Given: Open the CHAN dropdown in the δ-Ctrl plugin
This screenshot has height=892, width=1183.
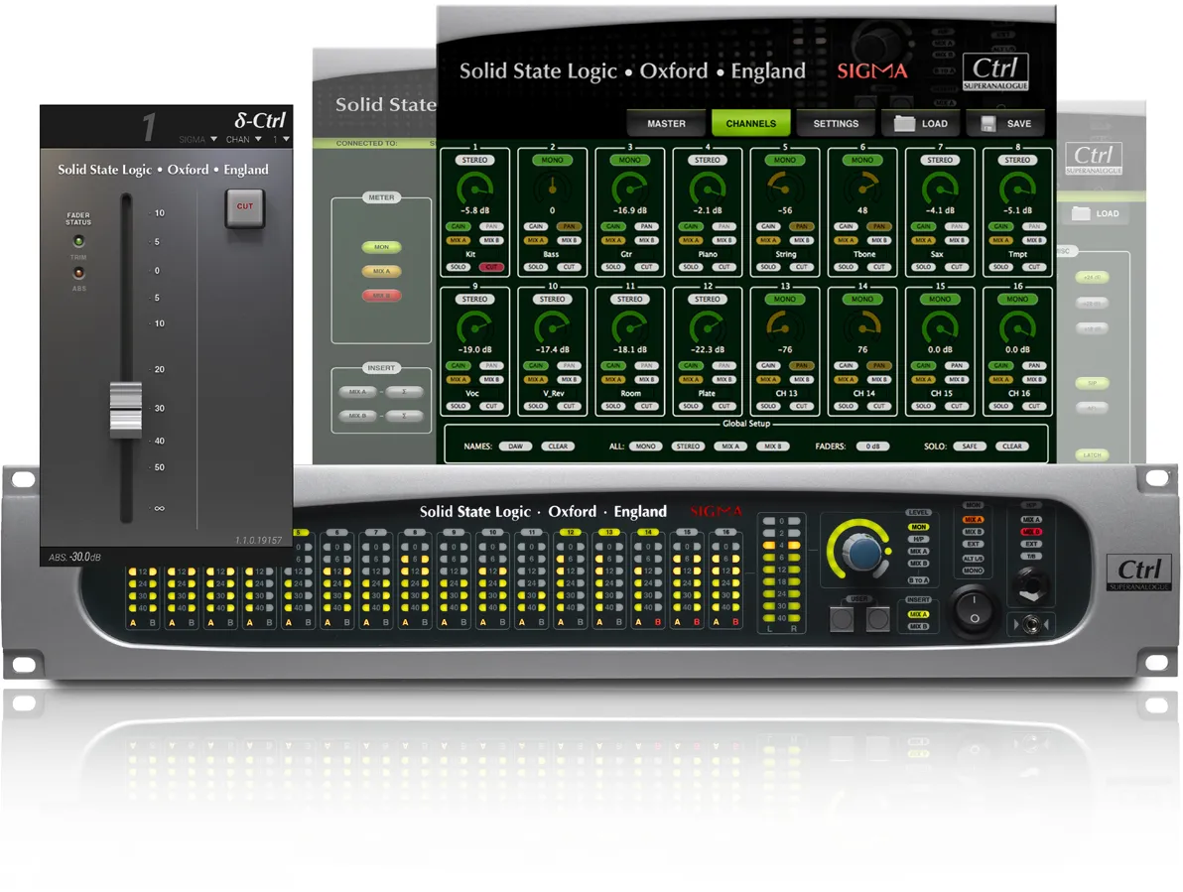Looking at the screenshot, I should (244, 140).
